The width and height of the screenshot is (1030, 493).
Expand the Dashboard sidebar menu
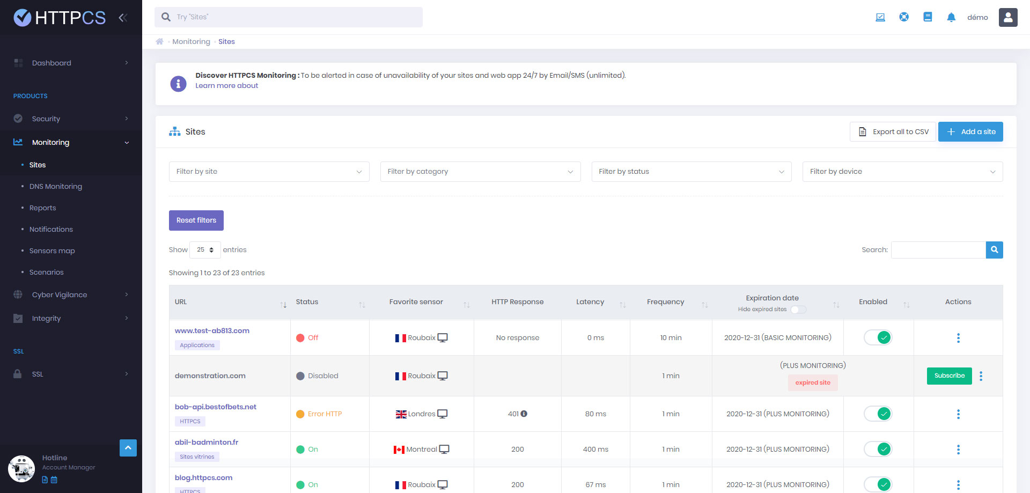(71, 63)
